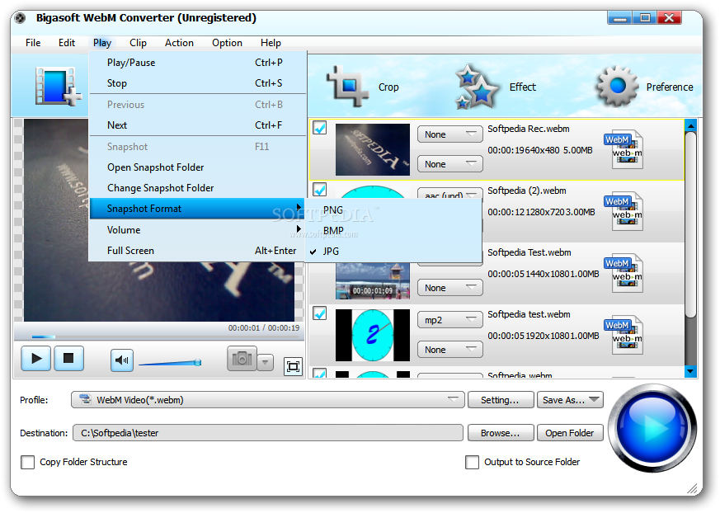
Task: Click the big blue Convert button
Action: tap(652, 428)
